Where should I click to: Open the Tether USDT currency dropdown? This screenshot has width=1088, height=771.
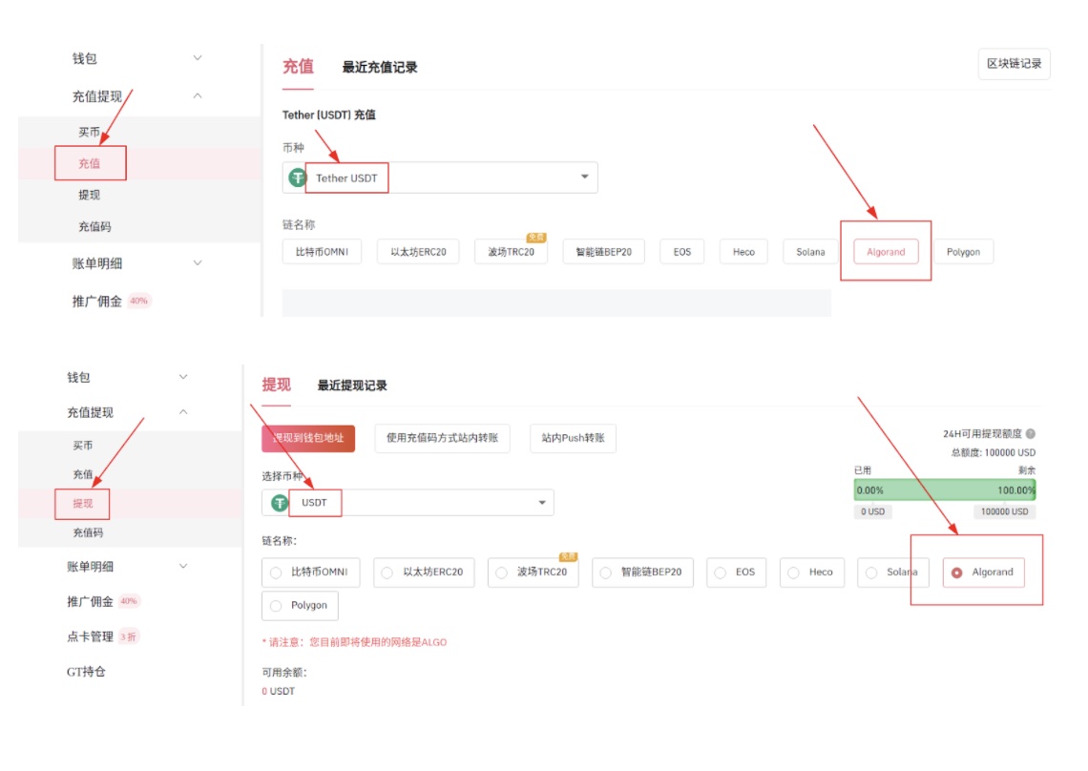[x=584, y=178]
